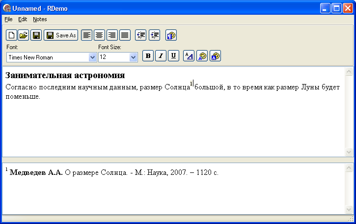Open the Notes menu
Screen dimensions: 356x224
coord(40,19)
